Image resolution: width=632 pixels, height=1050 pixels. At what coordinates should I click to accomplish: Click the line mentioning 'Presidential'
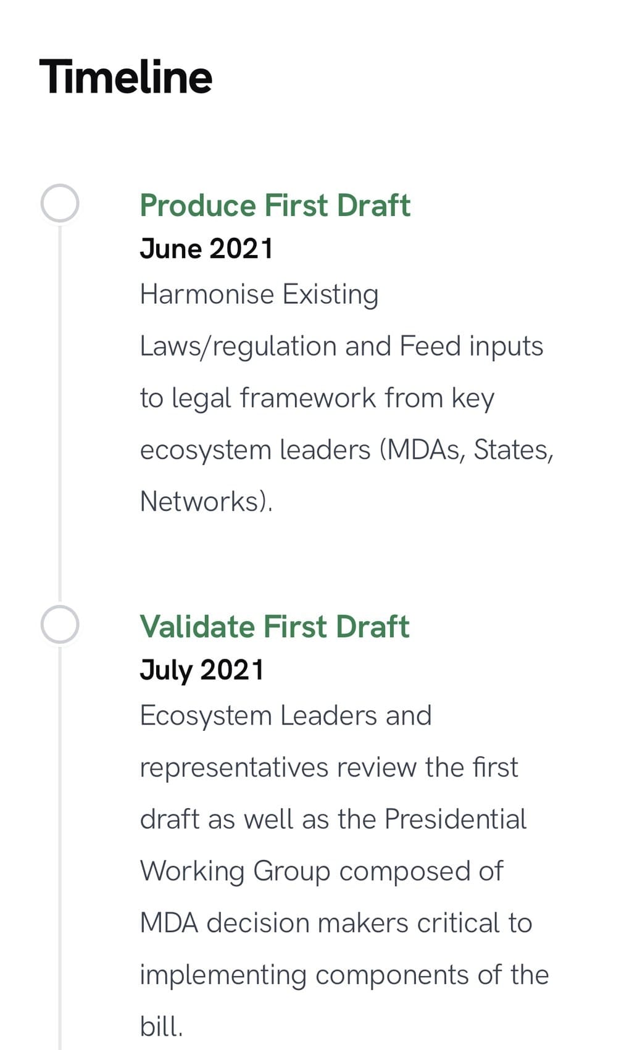tap(333, 820)
